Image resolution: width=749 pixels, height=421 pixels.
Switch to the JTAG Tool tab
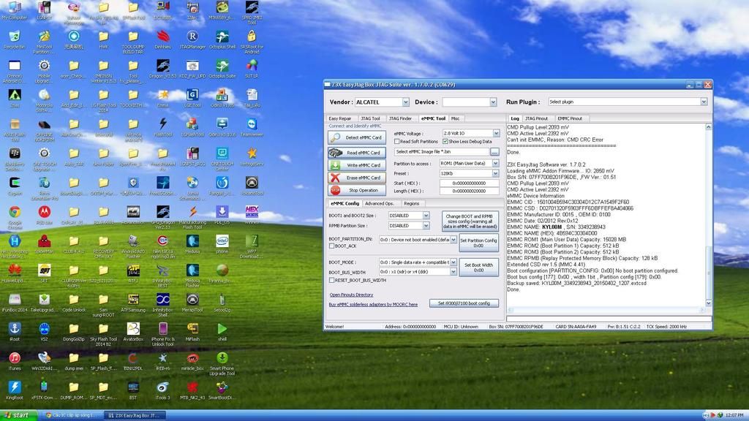click(x=370, y=118)
